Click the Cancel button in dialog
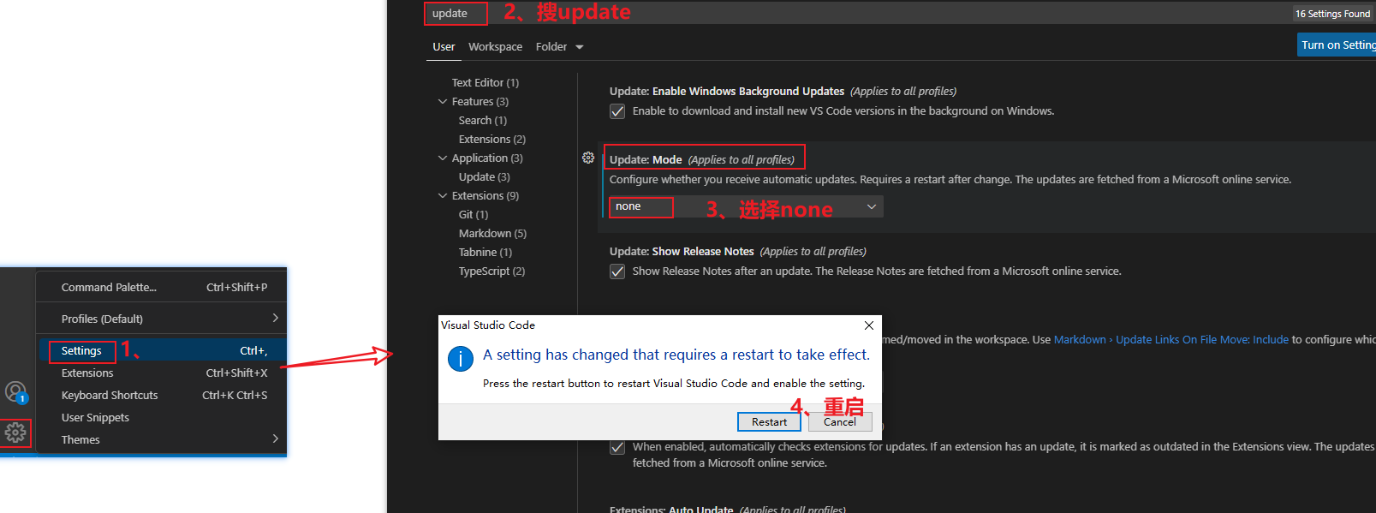The width and height of the screenshot is (1376, 513). (x=840, y=421)
